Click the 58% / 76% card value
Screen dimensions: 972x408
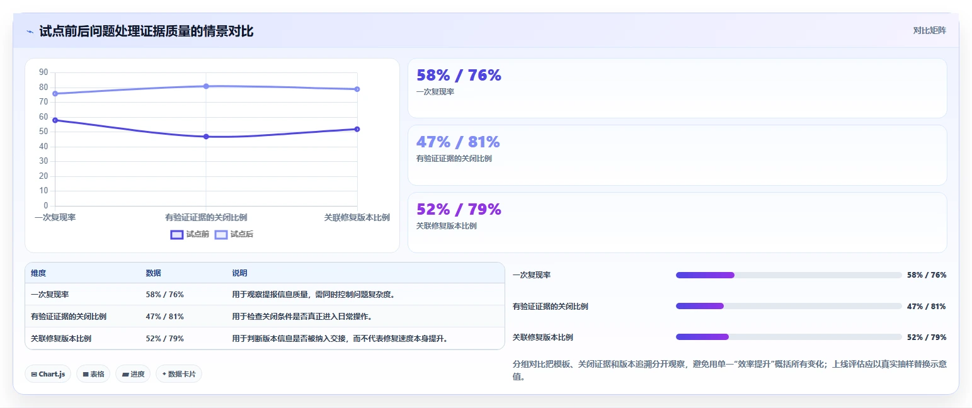[459, 75]
